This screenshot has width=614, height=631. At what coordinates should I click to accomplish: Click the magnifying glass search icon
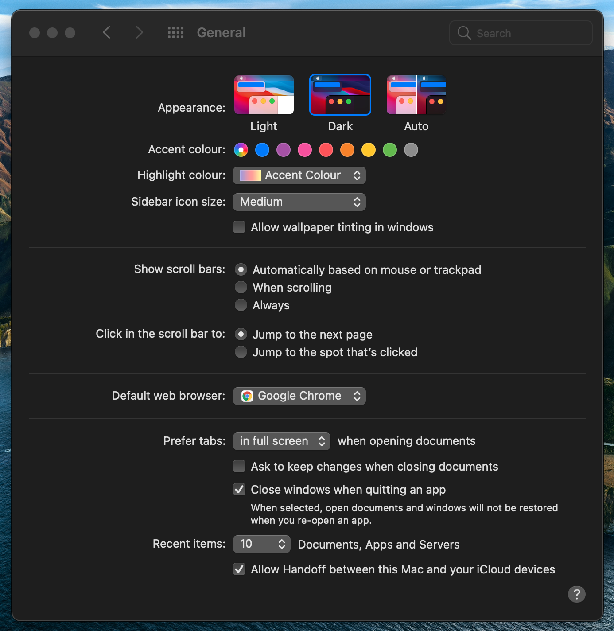pyautogui.click(x=464, y=33)
